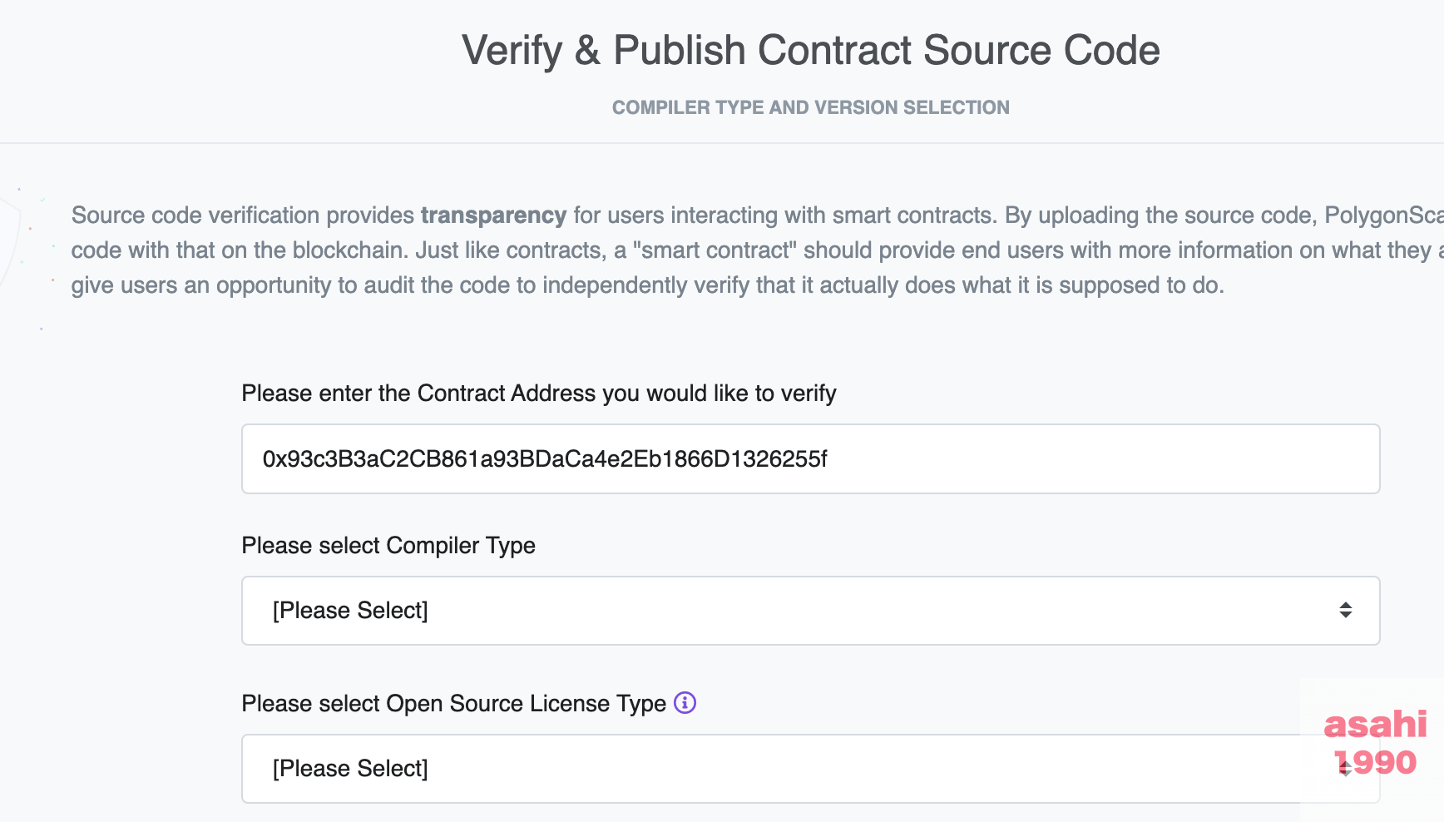Open the Compiler Type select box
The height and width of the screenshot is (822, 1444).
click(x=810, y=611)
